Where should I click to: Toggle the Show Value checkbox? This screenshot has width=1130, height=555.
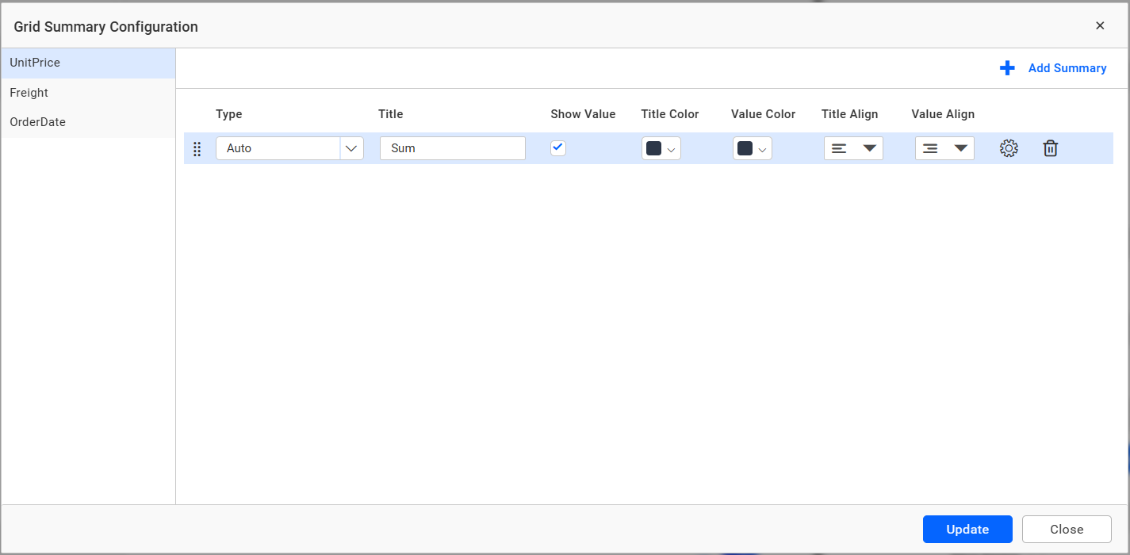557,147
